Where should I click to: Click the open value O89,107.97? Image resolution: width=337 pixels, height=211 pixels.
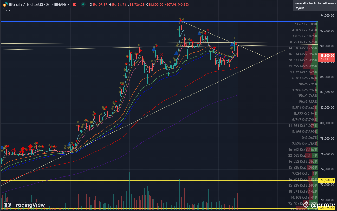pyautogui.click(x=98, y=5)
